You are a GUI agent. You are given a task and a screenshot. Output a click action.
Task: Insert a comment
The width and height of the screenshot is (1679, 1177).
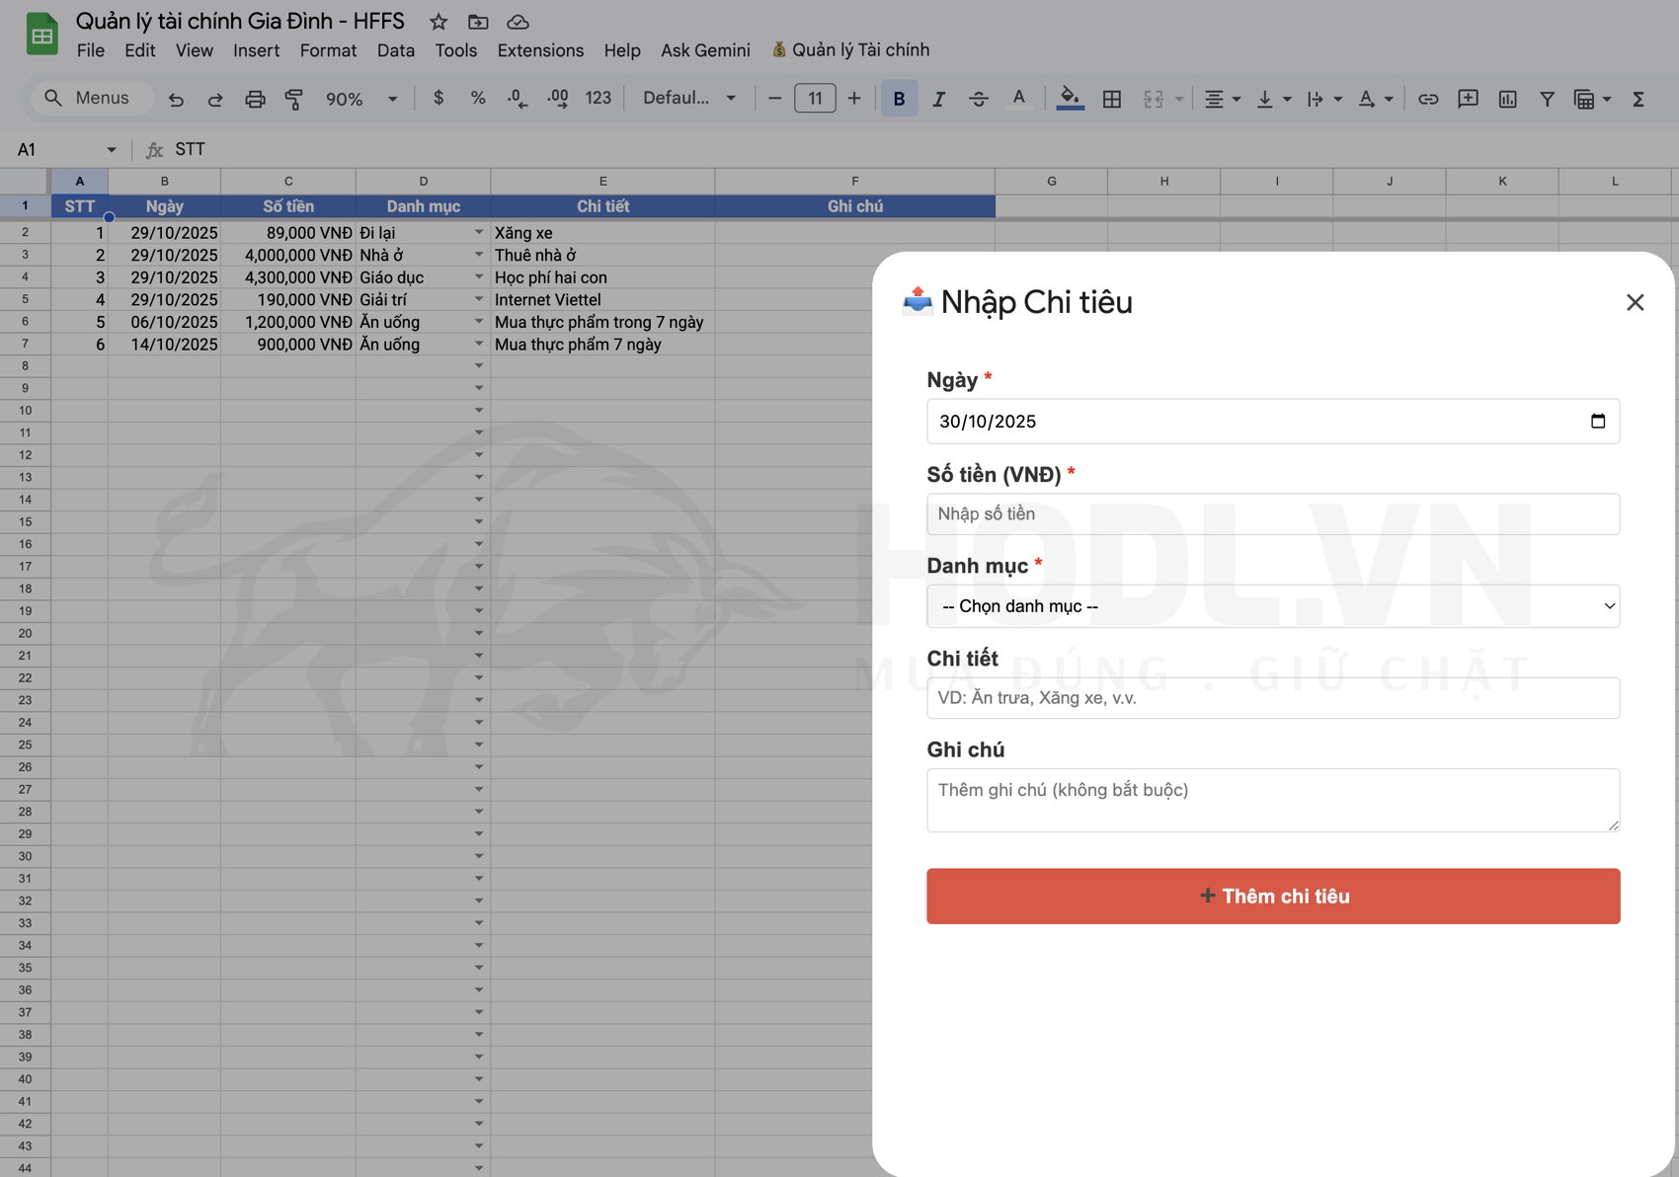pos(1468,98)
